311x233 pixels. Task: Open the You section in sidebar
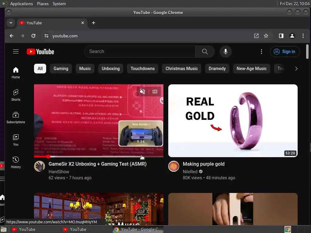[x=16, y=140]
